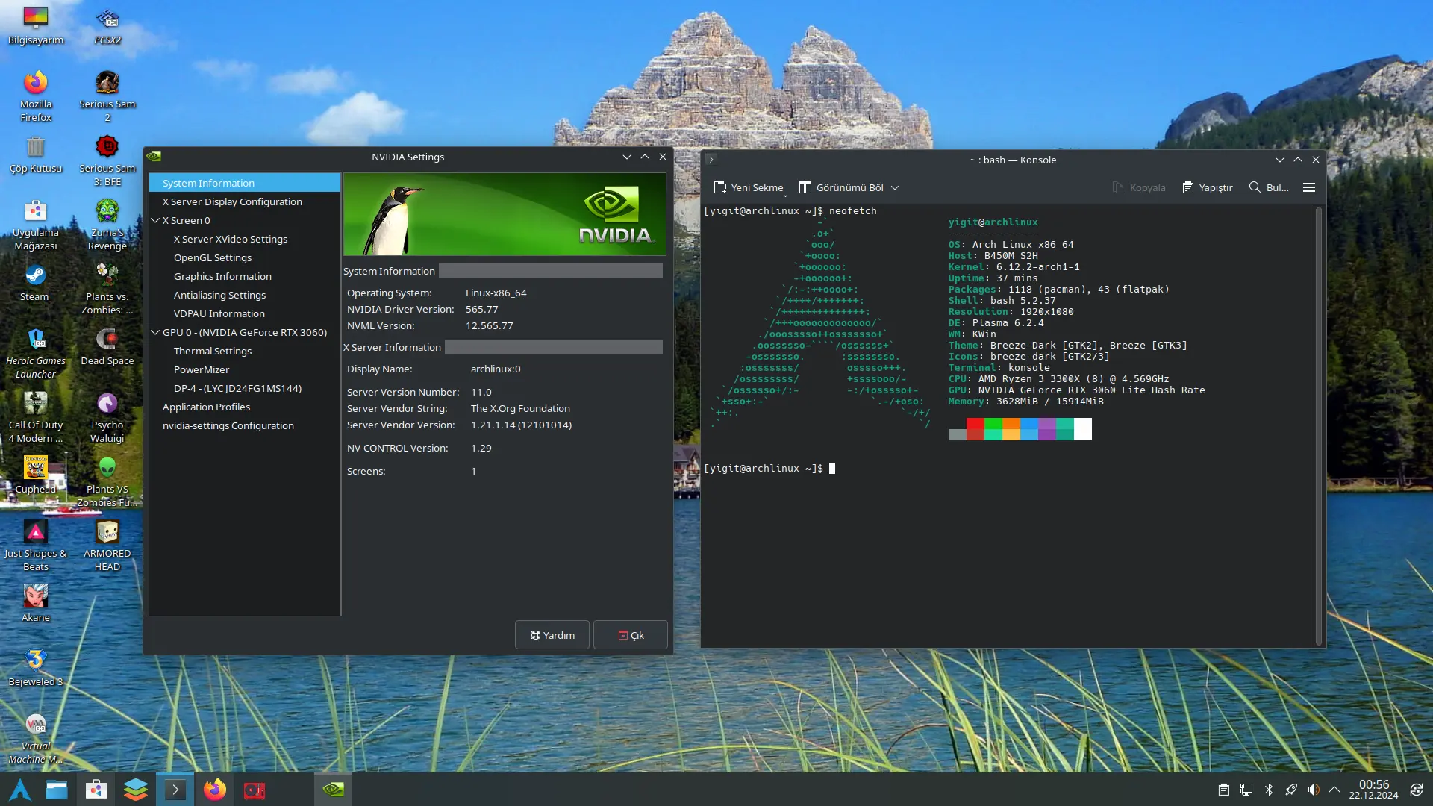This screenshot has height=806, width=1433.
Task: Click the Konsole terminal icon in taskbar
Action: pyautogui.click(x=175, y=790)
